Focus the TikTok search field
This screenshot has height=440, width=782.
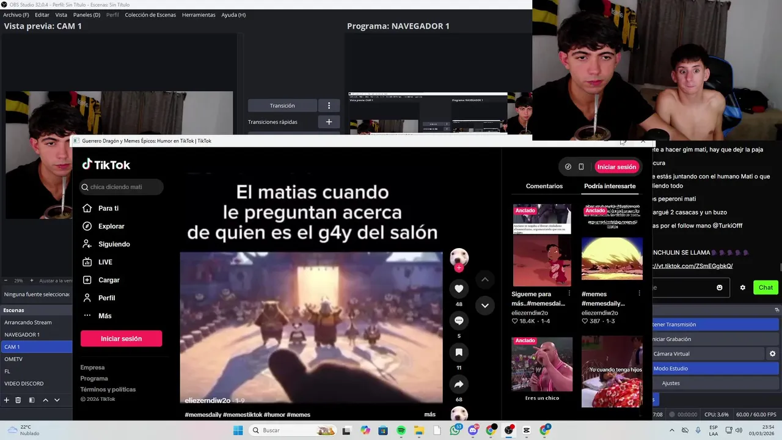pos(122,187)
